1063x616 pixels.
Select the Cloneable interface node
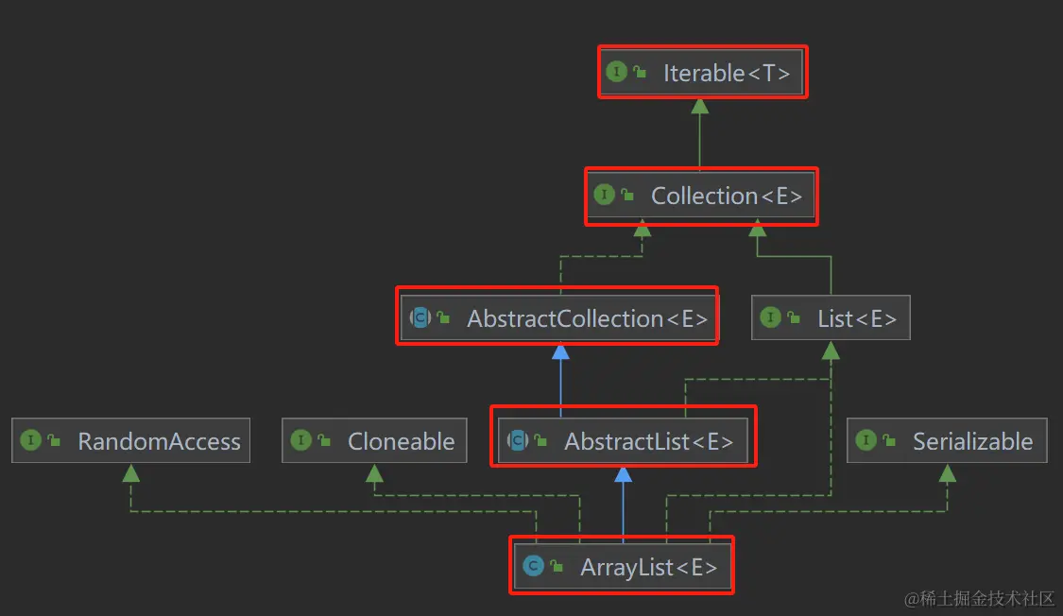coord(374,440)
